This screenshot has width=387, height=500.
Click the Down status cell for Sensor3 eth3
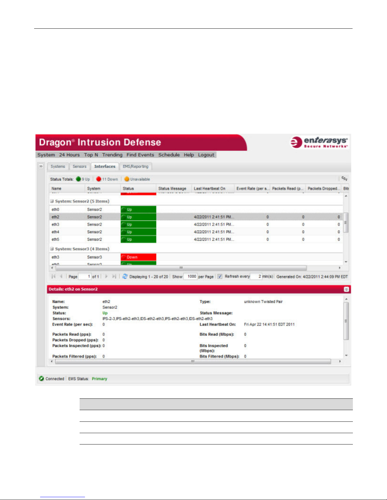138,257
